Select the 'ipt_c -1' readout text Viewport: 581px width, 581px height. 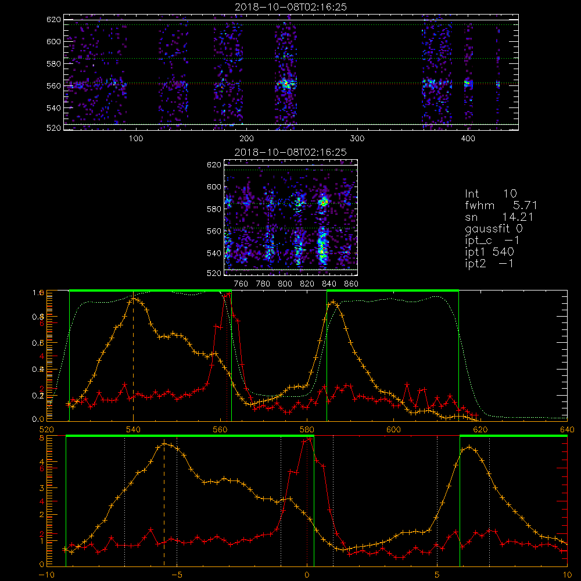492,241
